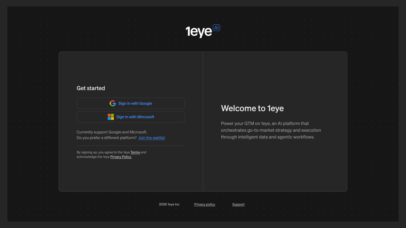Click 'Currently support Google and Microsoft.' text
The image size is (406, 228).
pyautogui.click(x=112, y=132)
